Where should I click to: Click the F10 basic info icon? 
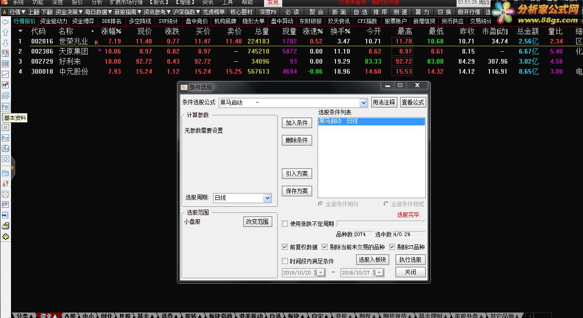(x=5, y=106)
